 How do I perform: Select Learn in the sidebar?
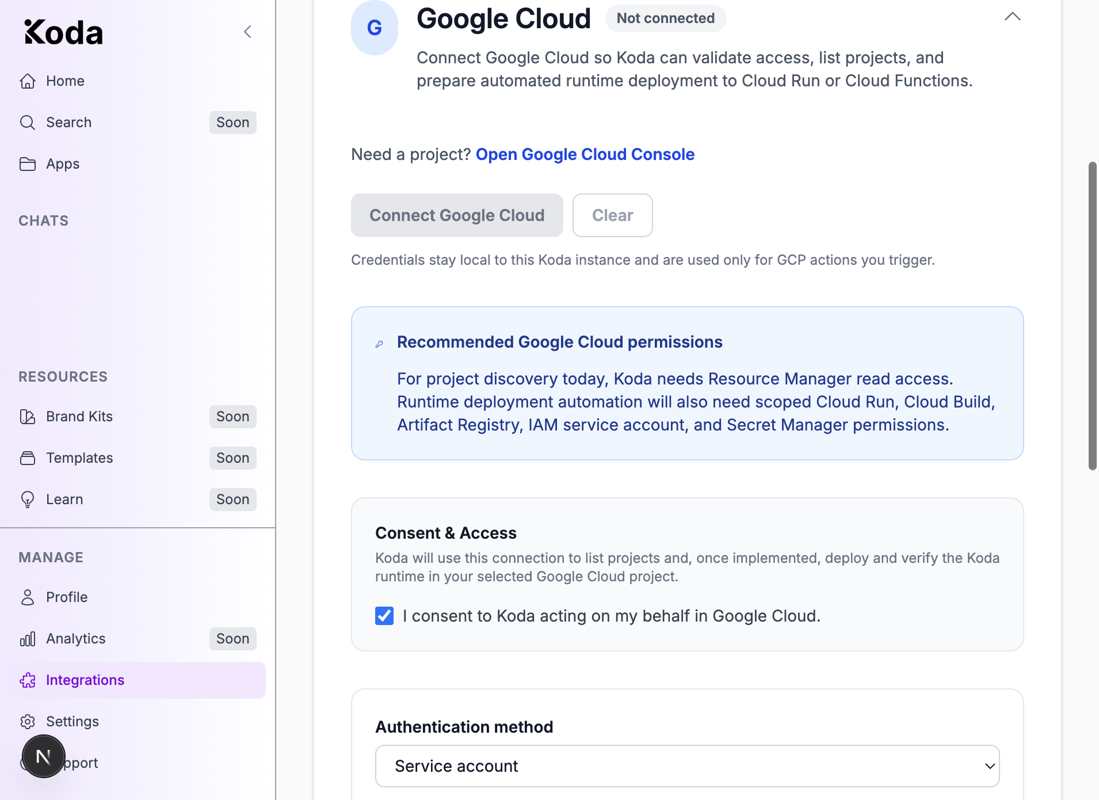[137, 500]
